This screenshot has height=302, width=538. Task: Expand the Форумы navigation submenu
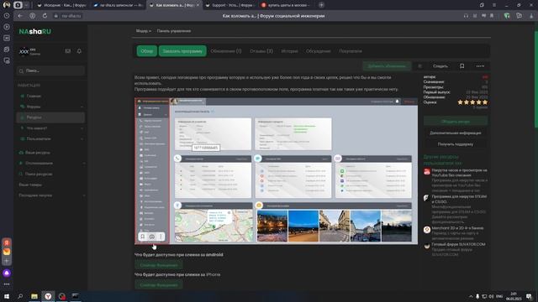click(82, 107)
